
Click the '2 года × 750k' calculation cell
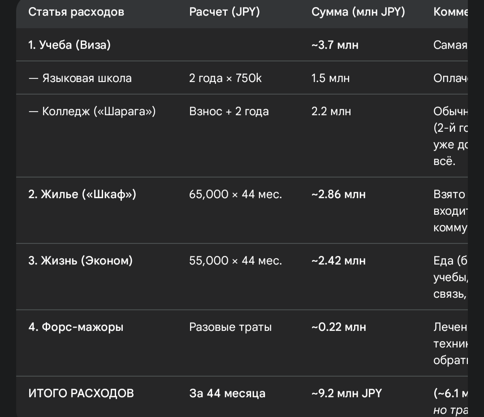click(225, 78)
